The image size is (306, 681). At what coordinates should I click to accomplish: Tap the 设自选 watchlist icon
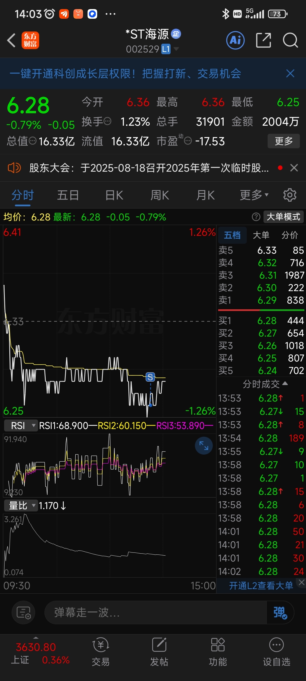tap(277, 652)
